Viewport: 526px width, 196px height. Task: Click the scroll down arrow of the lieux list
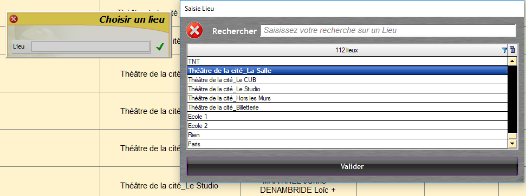(512, 144)
